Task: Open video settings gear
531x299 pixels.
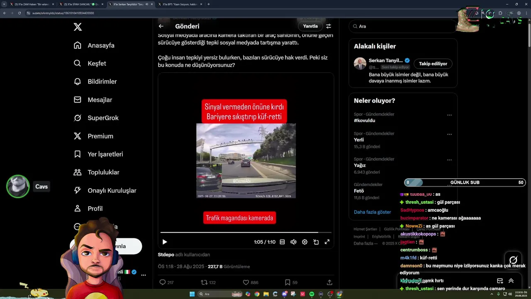Action: pyautogui.click(x=304, y=242)
